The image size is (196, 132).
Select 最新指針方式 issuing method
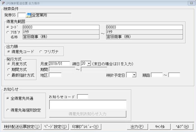pyautogui.click(x=9, y=75)
